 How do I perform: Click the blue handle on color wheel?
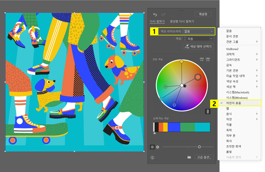click(x=174, y=105)
